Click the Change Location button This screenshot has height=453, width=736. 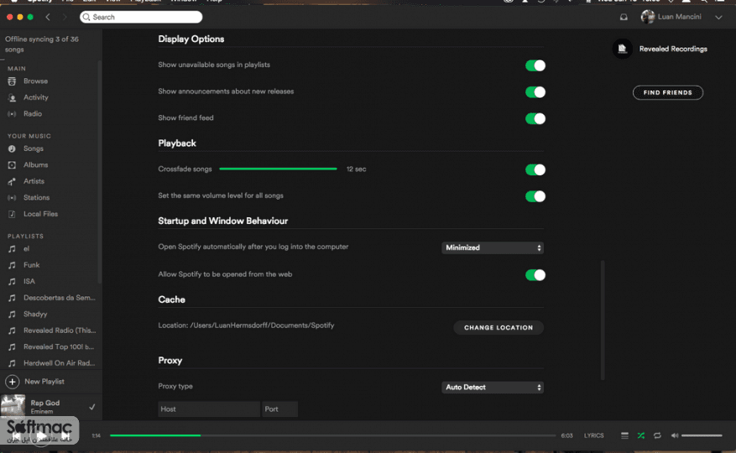pyautogui.click(x=498, y=328)
